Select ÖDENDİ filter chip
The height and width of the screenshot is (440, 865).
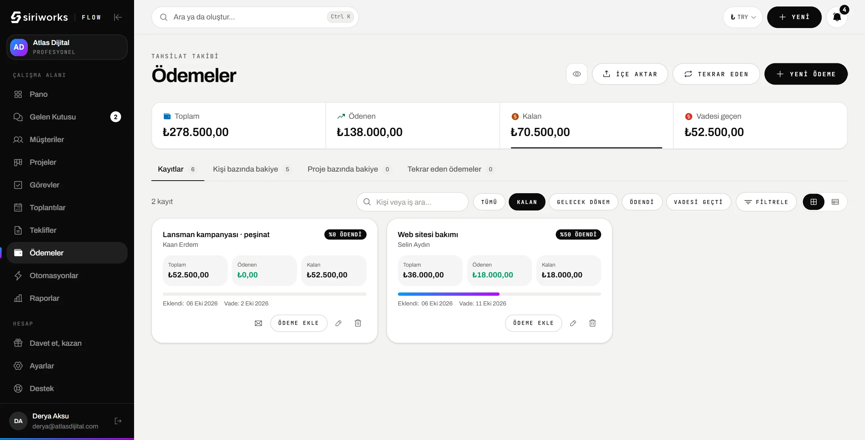[642, 202]
